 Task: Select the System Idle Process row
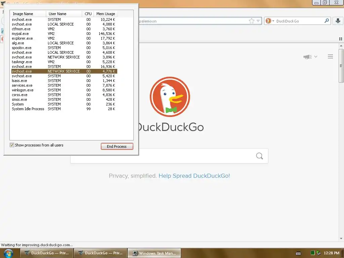tap(64, 109)
